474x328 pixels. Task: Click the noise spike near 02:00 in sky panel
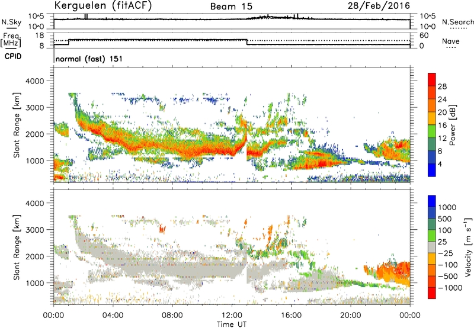(86, 17)
